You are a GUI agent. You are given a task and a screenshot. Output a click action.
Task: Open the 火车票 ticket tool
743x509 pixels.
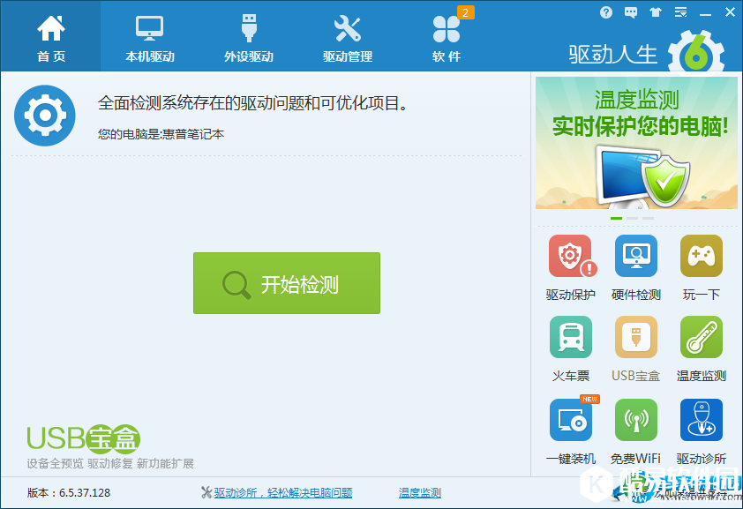[x=571, y=338]
